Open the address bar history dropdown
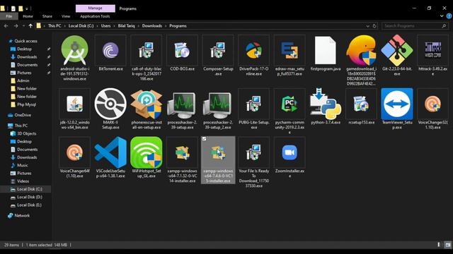Screen dimensions: 453x254 click(x=367, y=26)
